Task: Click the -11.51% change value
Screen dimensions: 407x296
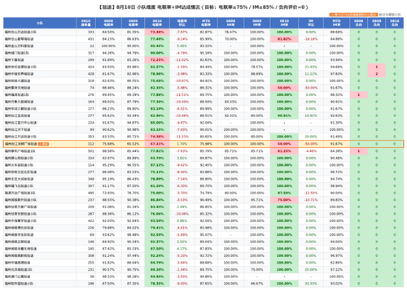Action: pyautogui.click(x=182, y=95)
